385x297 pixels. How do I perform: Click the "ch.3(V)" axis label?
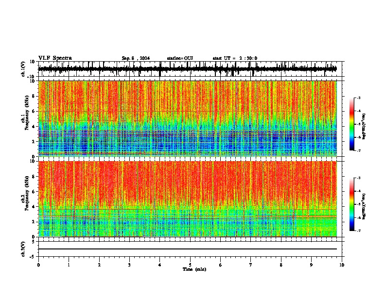(x=23, y=249)
